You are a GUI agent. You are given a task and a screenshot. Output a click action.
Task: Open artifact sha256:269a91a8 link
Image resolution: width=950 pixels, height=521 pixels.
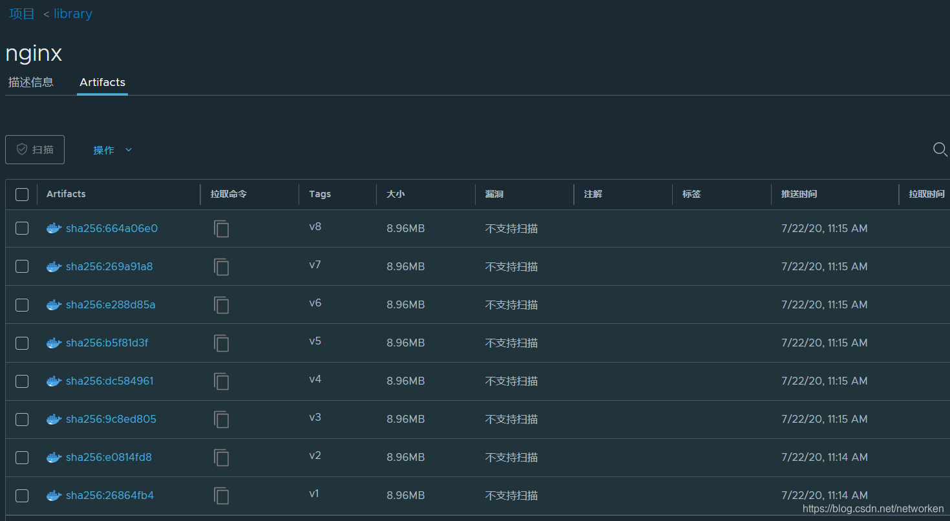109,266
